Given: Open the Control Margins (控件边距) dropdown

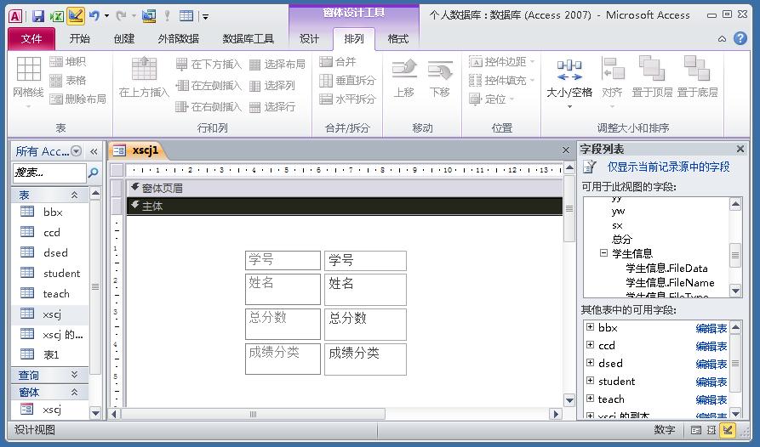Looking at the screenshot, I should 502,62.
